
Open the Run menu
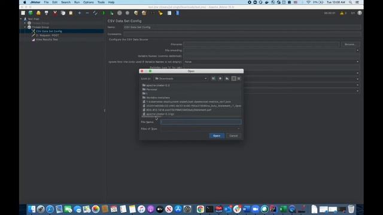(x=77, y=2)
